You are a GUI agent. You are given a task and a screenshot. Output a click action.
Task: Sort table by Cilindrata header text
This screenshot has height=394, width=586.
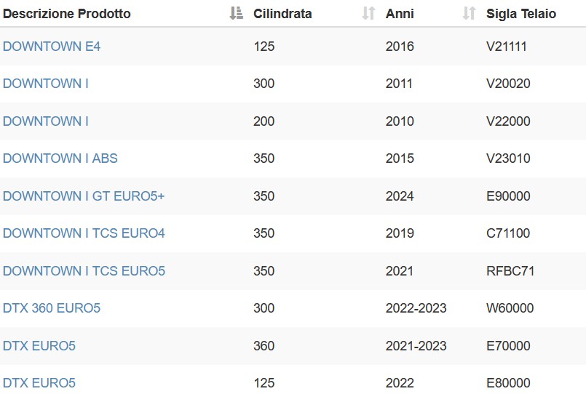[x=282, y=14]
